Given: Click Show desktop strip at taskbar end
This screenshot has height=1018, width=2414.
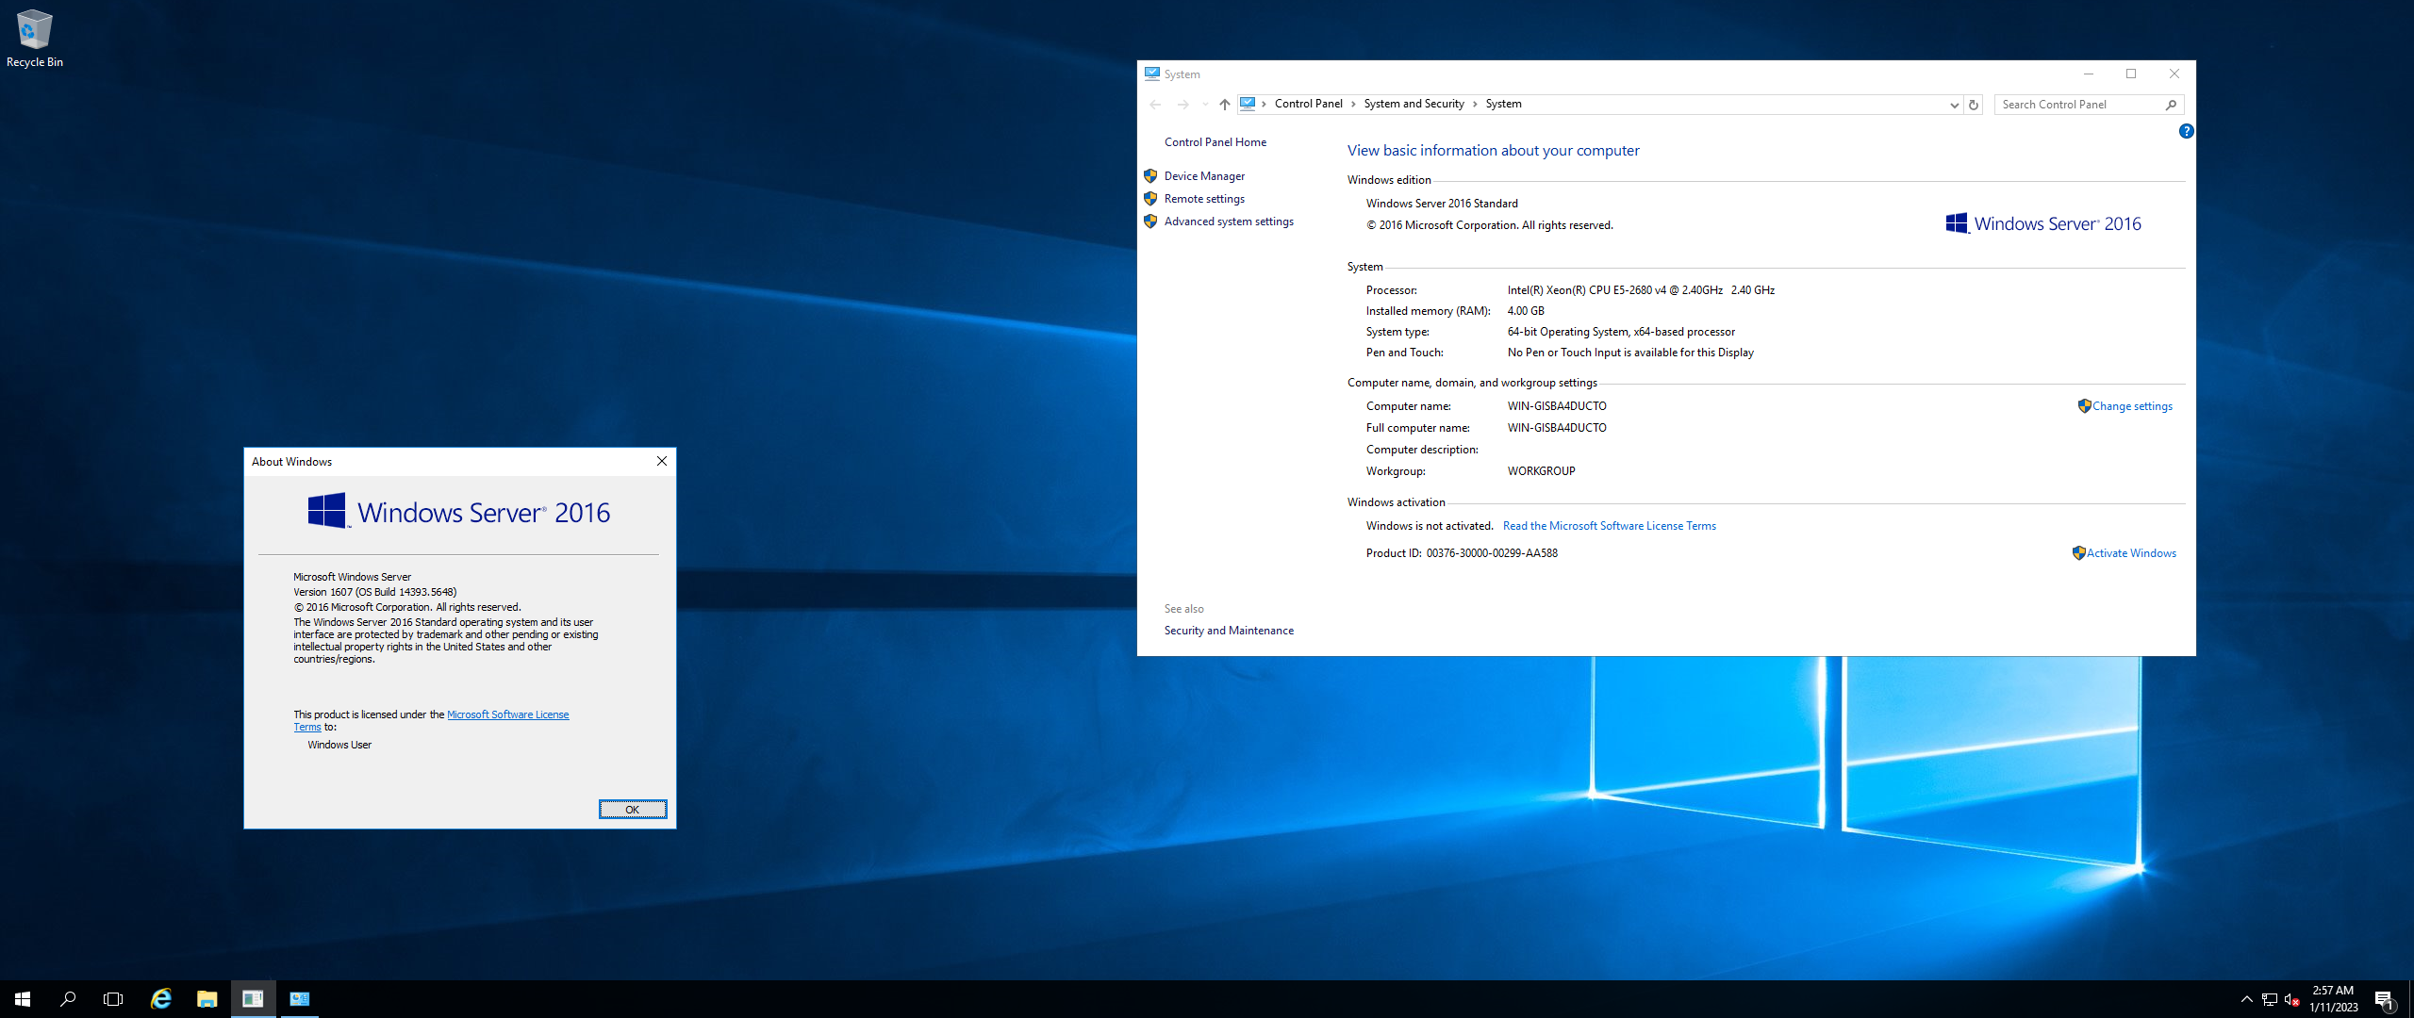Looking at the screenshot, I should point(2411,999).
